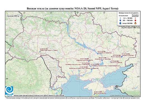Viewport: 145px width, 102px height.
Task: Click the blue spiral UkrHMI logo
Action: pos(9,90)
